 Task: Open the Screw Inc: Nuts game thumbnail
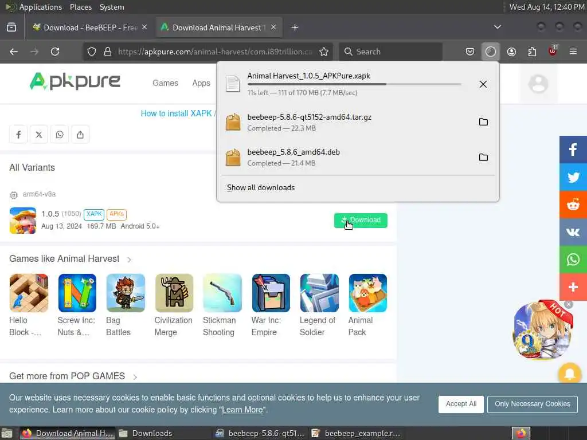click(77, 293)
